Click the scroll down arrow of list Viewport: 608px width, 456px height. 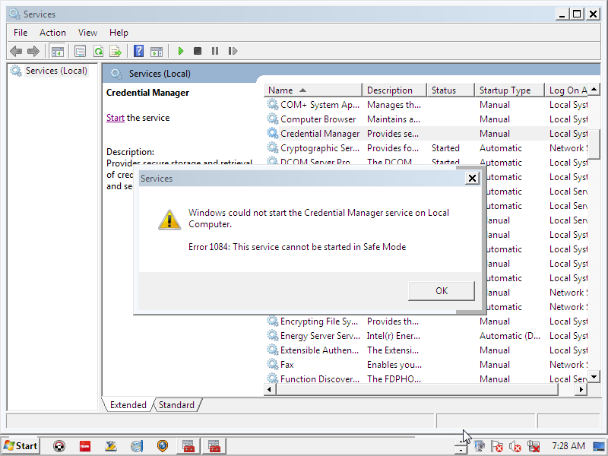click(594, 376)
